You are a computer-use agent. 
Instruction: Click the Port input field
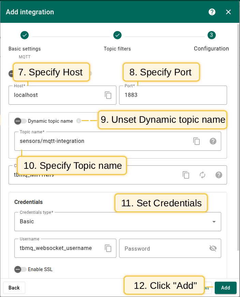[173, 95]
